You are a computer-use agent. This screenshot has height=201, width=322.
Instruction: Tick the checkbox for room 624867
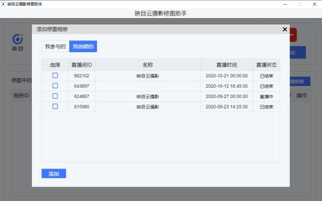55,96
